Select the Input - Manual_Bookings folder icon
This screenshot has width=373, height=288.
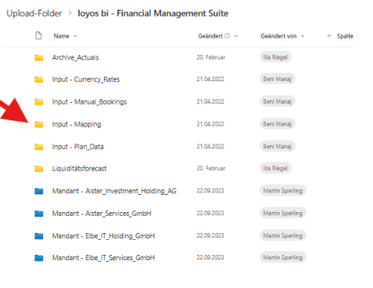click(38, 102)
